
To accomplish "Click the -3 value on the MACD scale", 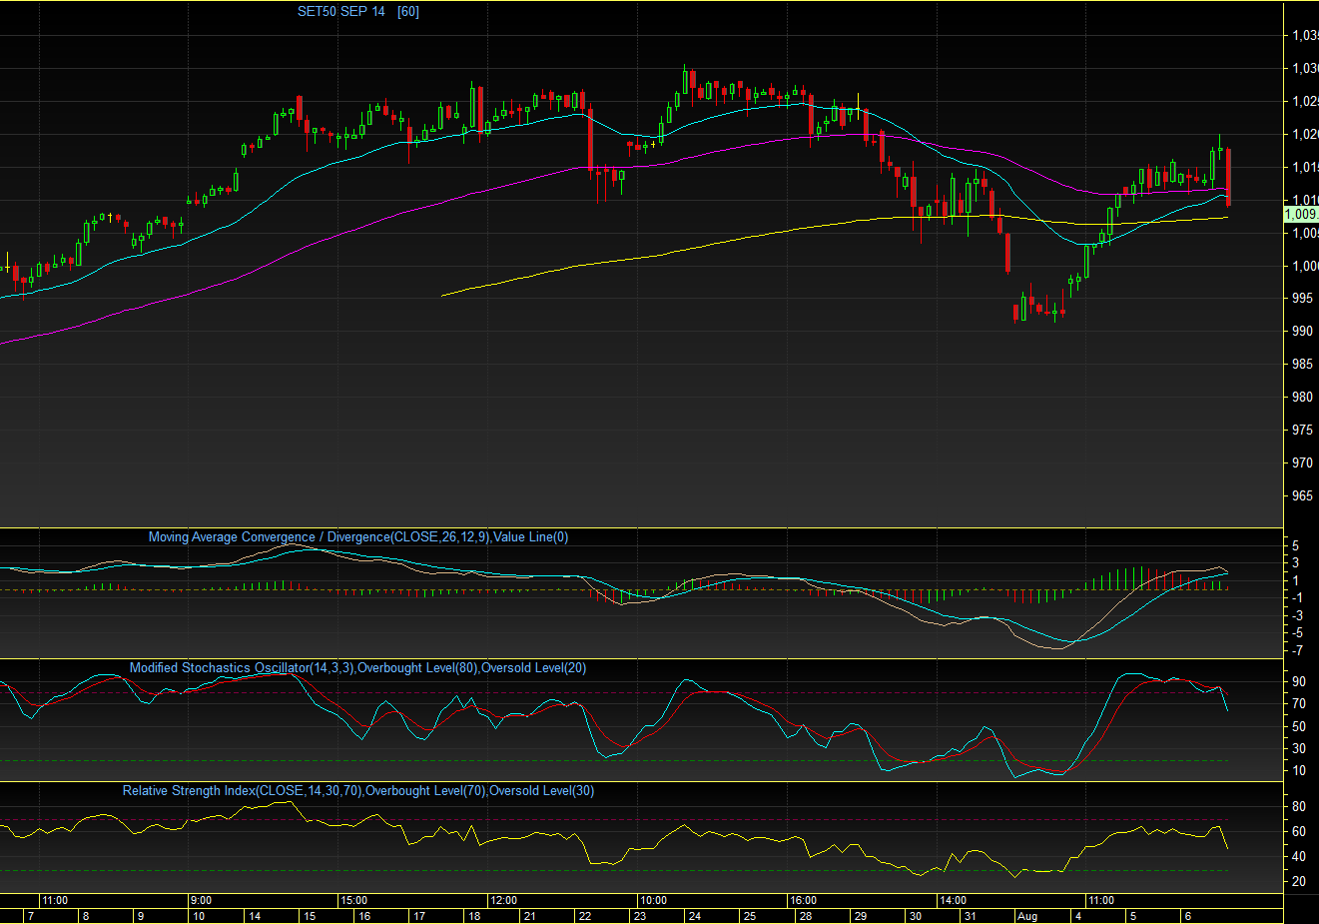I will (x=1295, y=616).
